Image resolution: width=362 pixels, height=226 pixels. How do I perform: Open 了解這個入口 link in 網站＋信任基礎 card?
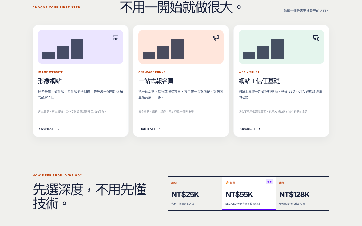249,129
